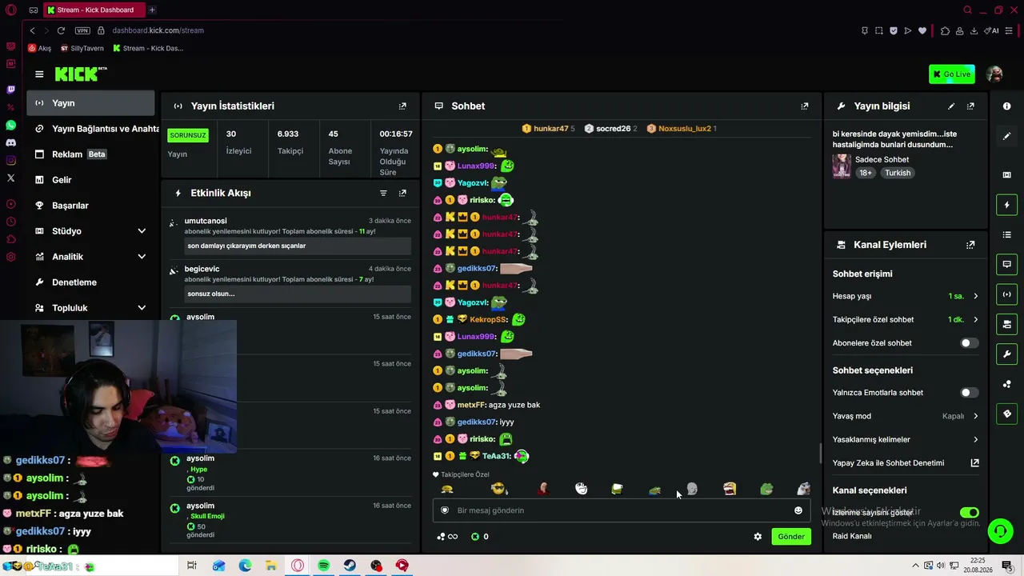This screenshot has width=1024, height=576.
Task: Open Twitch in the Opera sidebar
Action: point(10,90)
